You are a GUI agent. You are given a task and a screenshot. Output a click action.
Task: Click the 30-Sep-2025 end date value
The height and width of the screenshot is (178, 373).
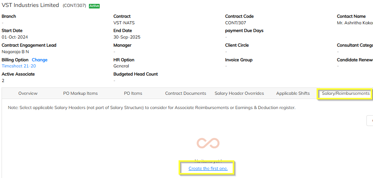(x=127, y=37)
